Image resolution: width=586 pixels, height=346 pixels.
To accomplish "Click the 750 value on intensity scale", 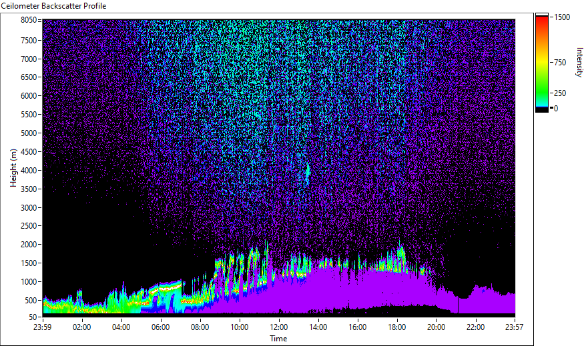I will coord(560,63).
